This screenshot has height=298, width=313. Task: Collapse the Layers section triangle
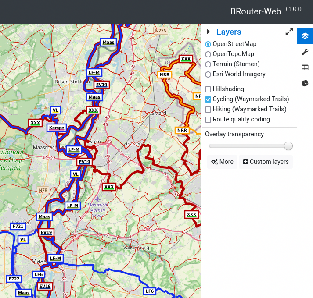click(x=208, y=32)
